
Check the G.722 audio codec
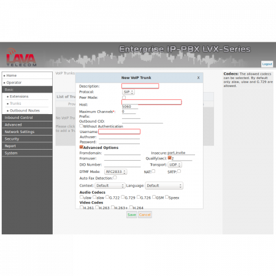[x=107, y=197]
